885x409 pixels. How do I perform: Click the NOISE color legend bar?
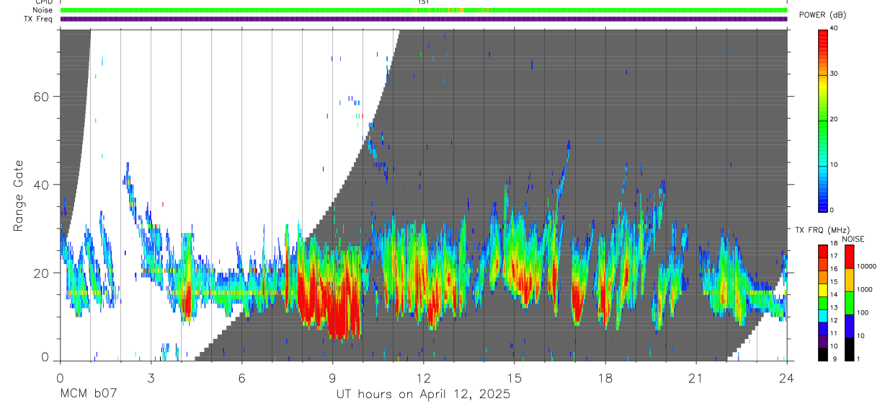pos(849,302)
